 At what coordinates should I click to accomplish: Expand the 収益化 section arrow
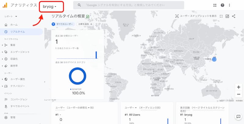tap(2, 59)
